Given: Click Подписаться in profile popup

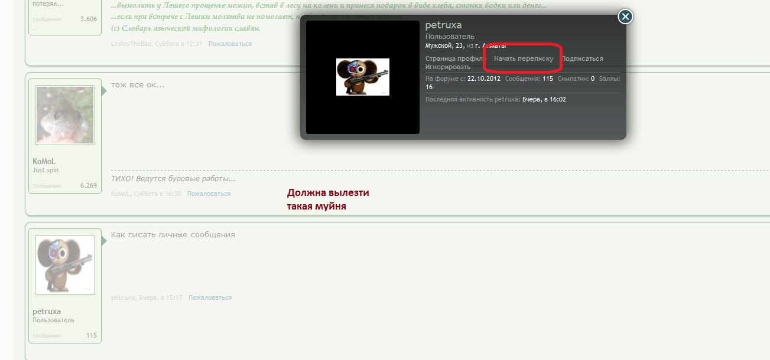Looking at the screenshot, I should click(x=583, y=59).
